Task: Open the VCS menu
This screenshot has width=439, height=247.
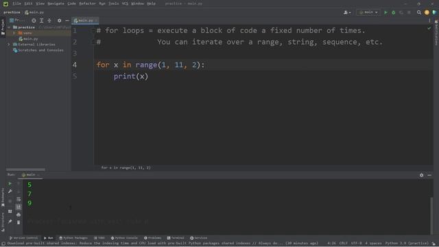Action: click(125, 3)
